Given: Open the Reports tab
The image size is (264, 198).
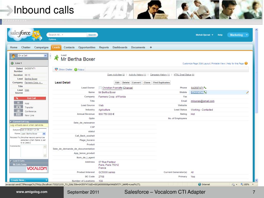Looking at the screenshot, I should coord(104,47).
